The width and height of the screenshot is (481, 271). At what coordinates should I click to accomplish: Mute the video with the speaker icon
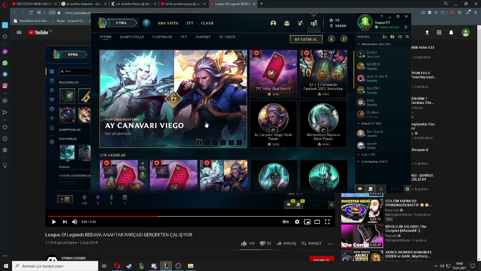point(74,222)
